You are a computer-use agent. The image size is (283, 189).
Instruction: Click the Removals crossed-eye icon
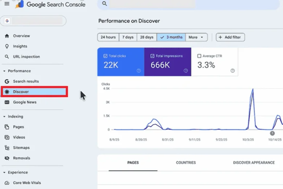tap(7, 158)
